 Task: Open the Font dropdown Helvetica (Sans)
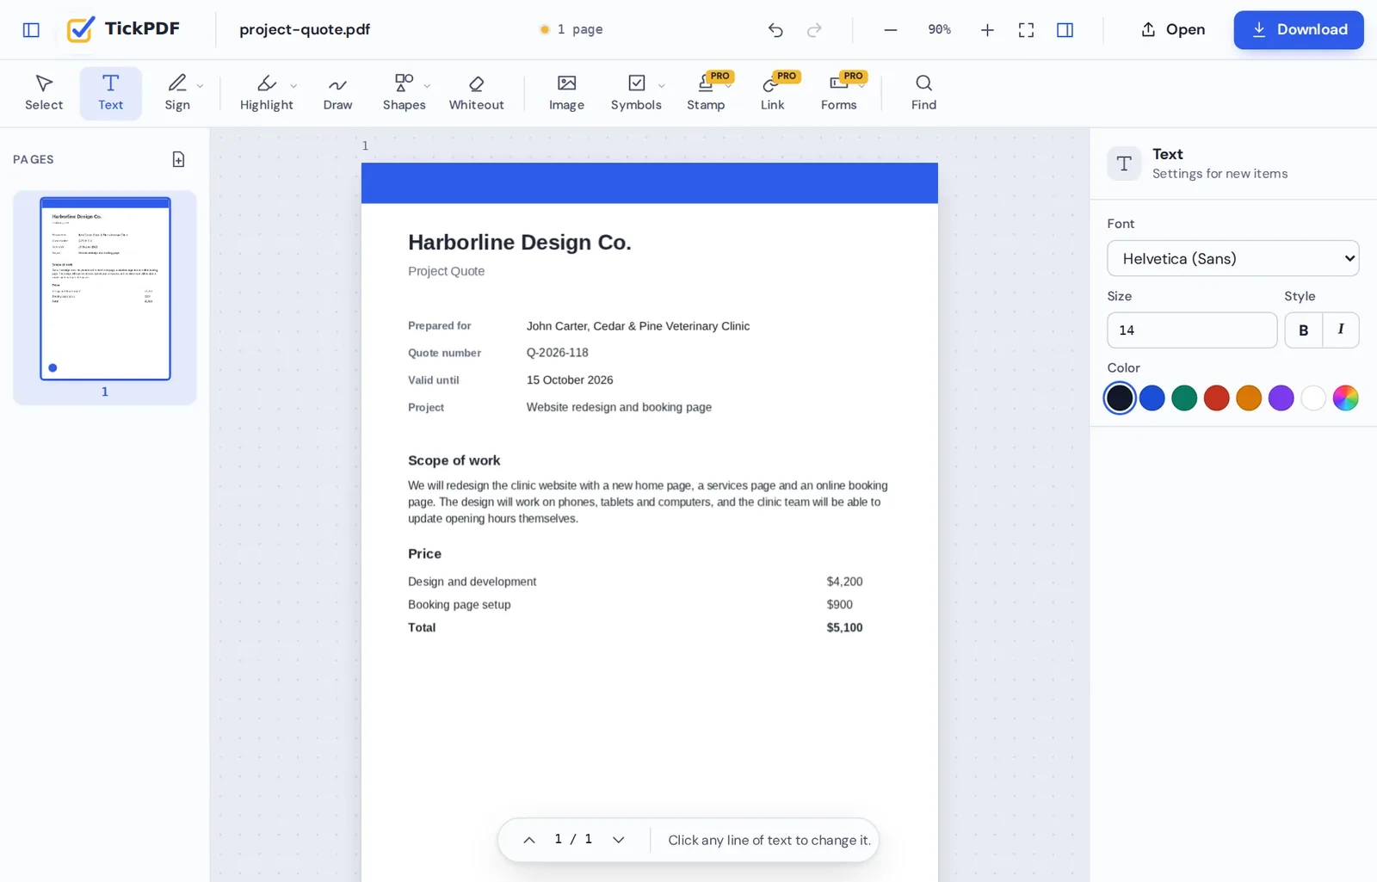[x=1232, y=258]
